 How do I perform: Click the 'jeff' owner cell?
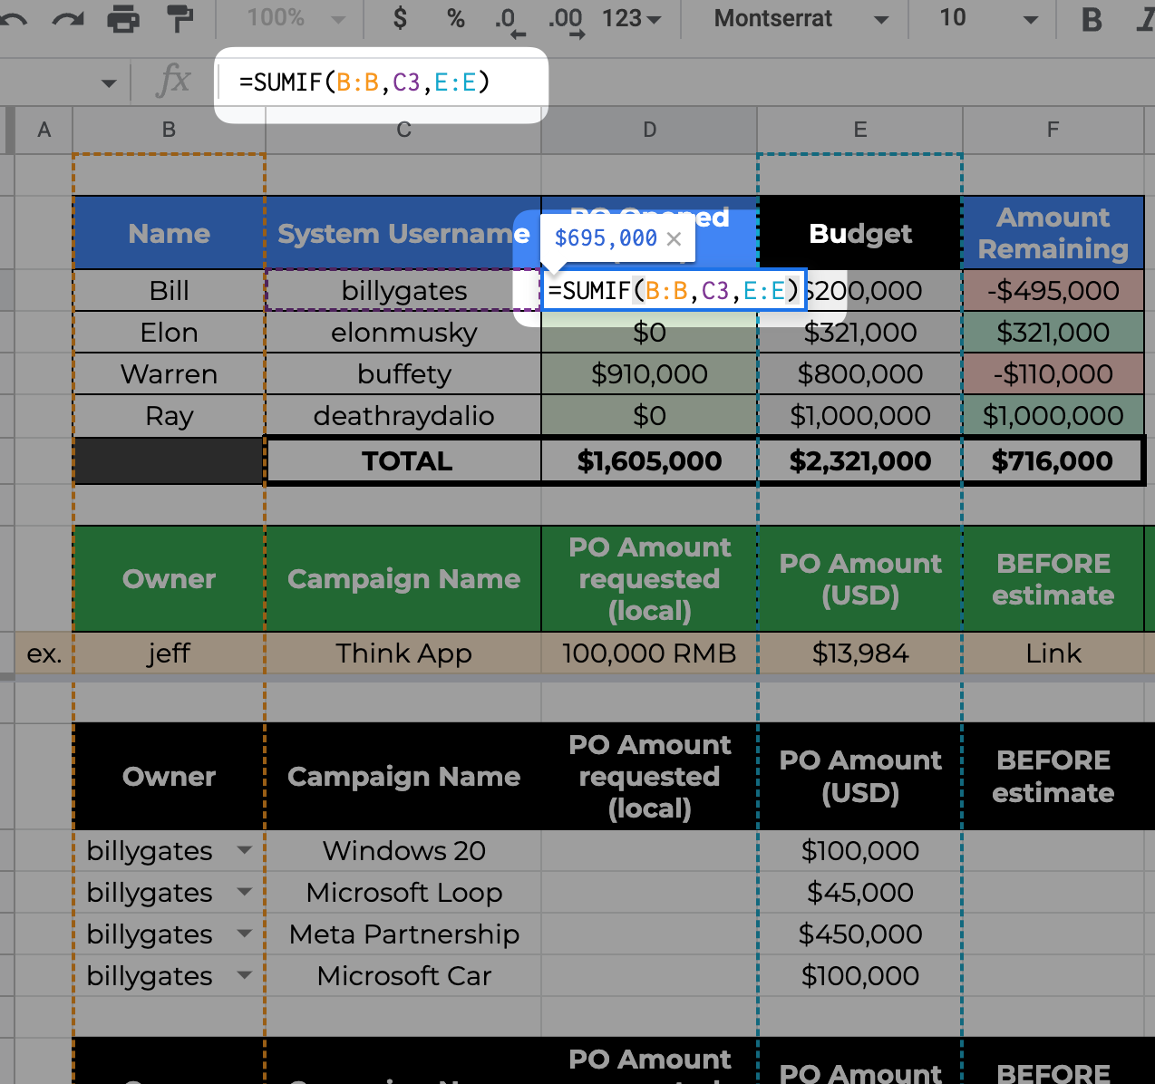[169, 653]
